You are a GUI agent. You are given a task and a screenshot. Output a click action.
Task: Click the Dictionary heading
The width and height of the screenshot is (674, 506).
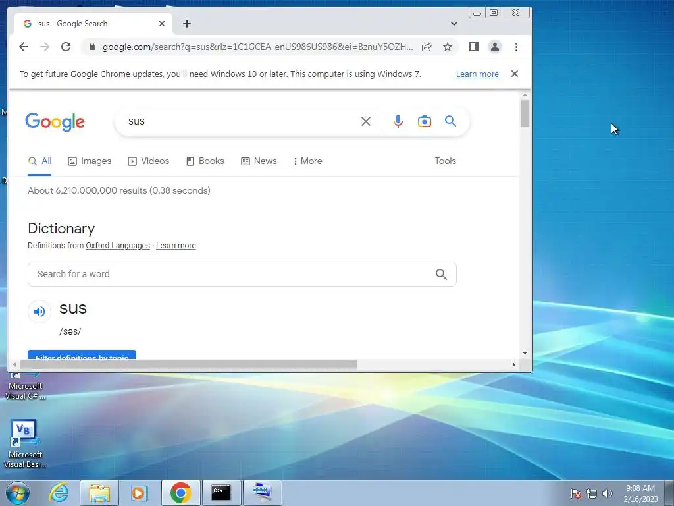(x=61, y=229)
